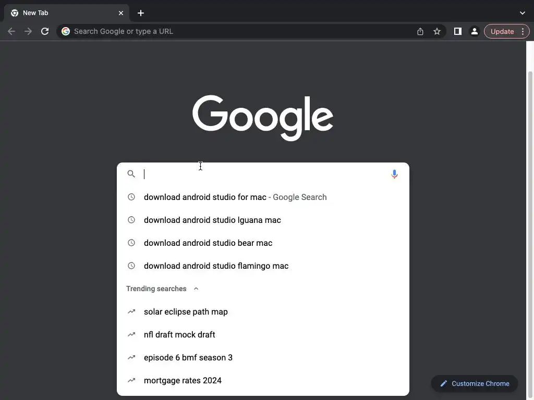Viewport: 534px width, 400px height.
Task: Click the magnifier icon in the search box
Action: coord(131,174)
